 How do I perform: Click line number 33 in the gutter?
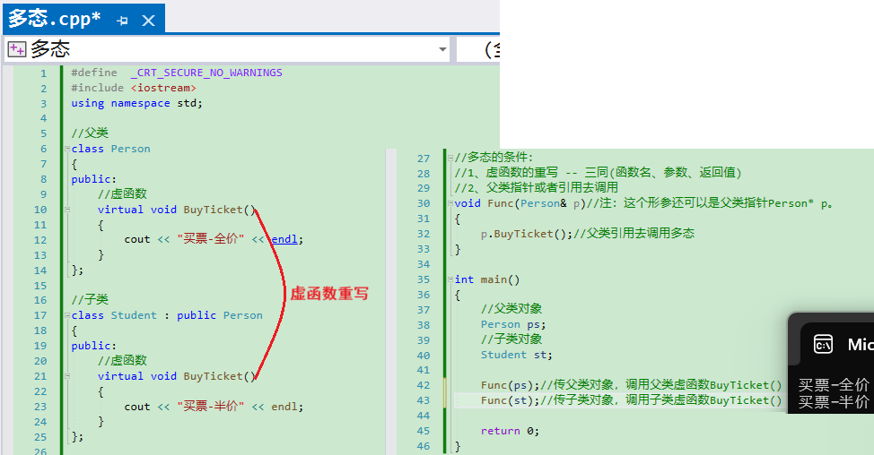click(x=424, y=249)
